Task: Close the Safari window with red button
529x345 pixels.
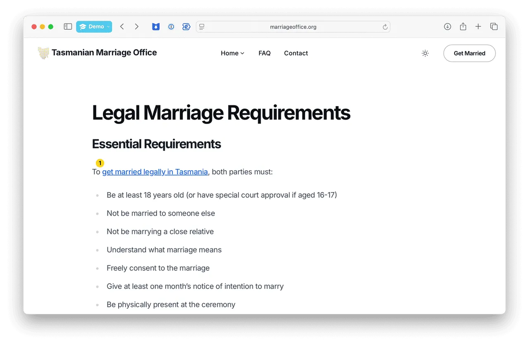Action: click(x=34, y=27)
